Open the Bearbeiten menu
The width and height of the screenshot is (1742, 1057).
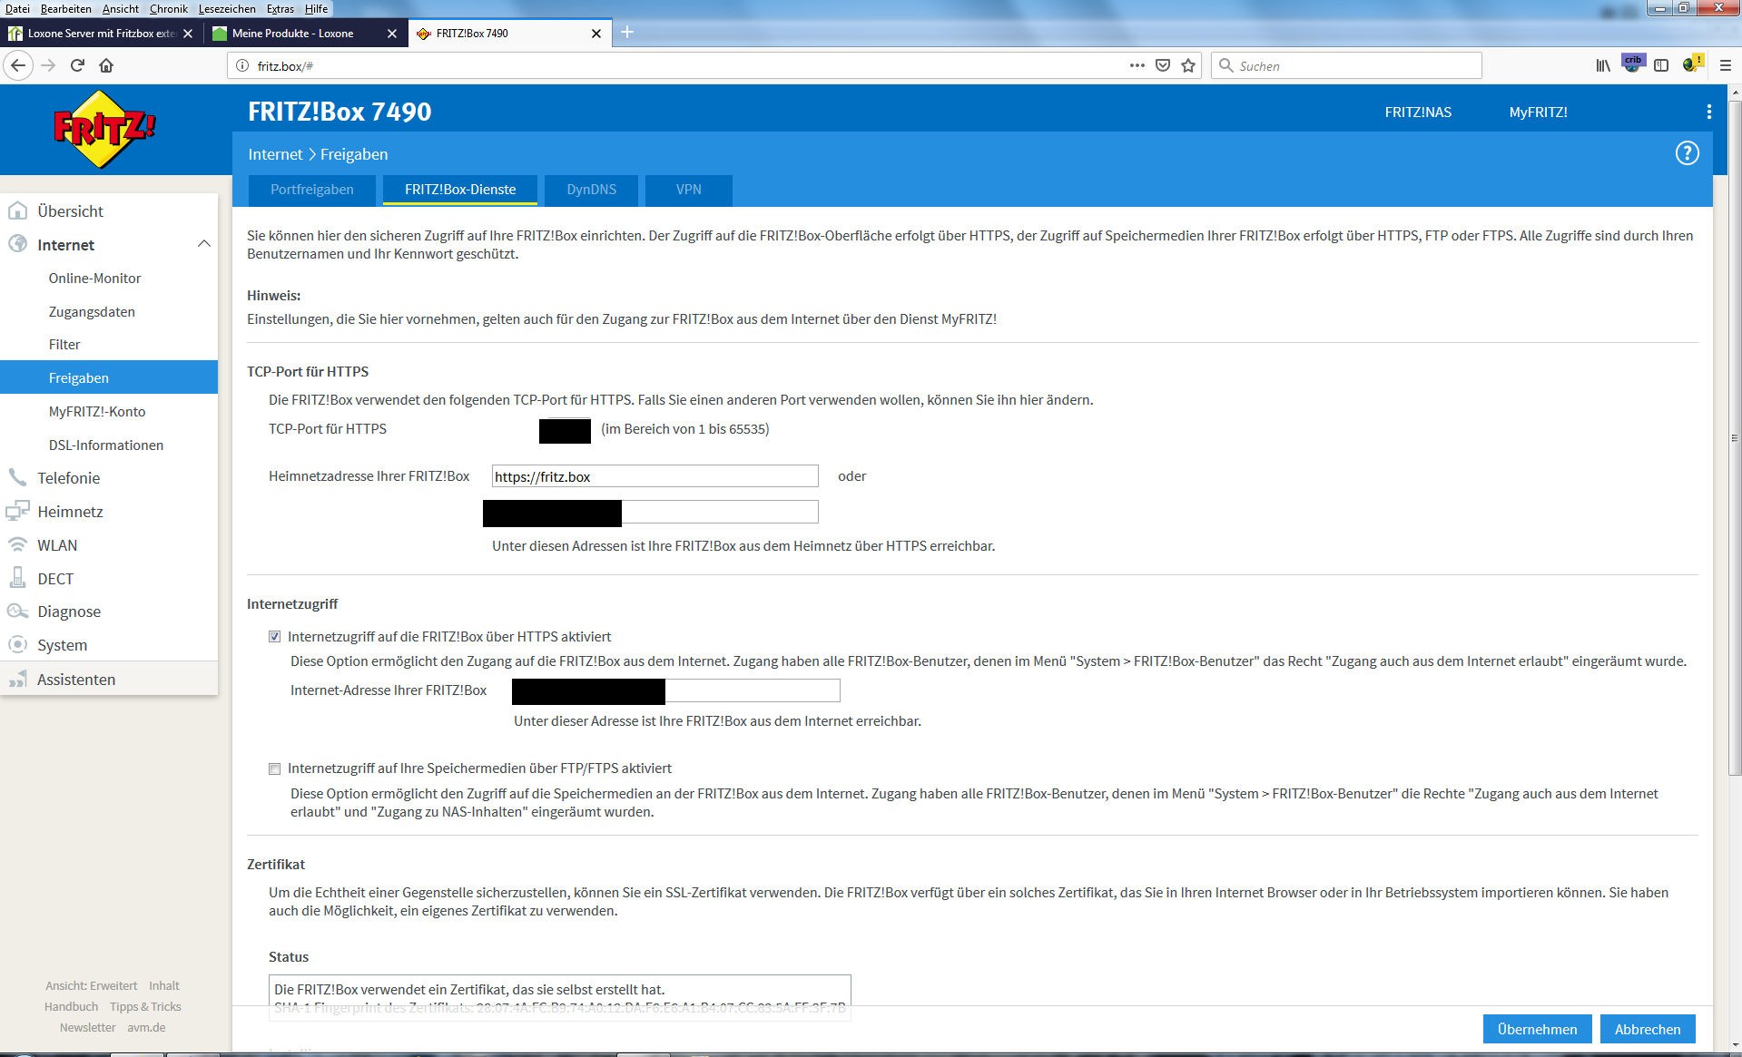pyautogui.click(x=65, y=8)
